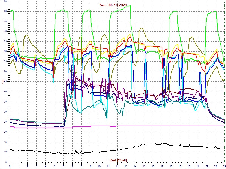Click the y-axis value 85
The image size is (226, 169).
(5, 1)
